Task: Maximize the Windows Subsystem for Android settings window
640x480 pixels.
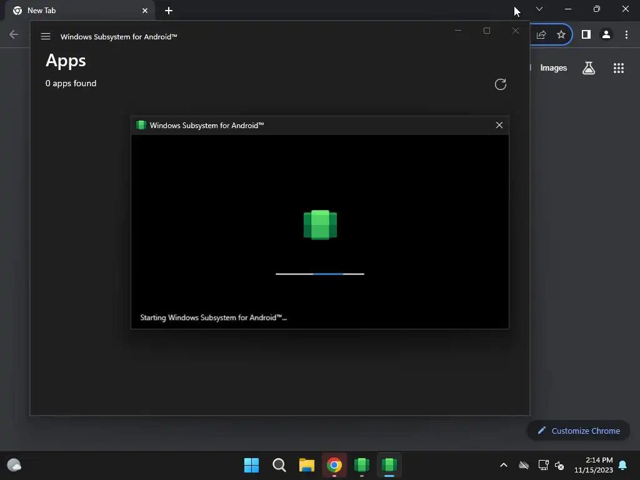Action: tap(486, 31)
